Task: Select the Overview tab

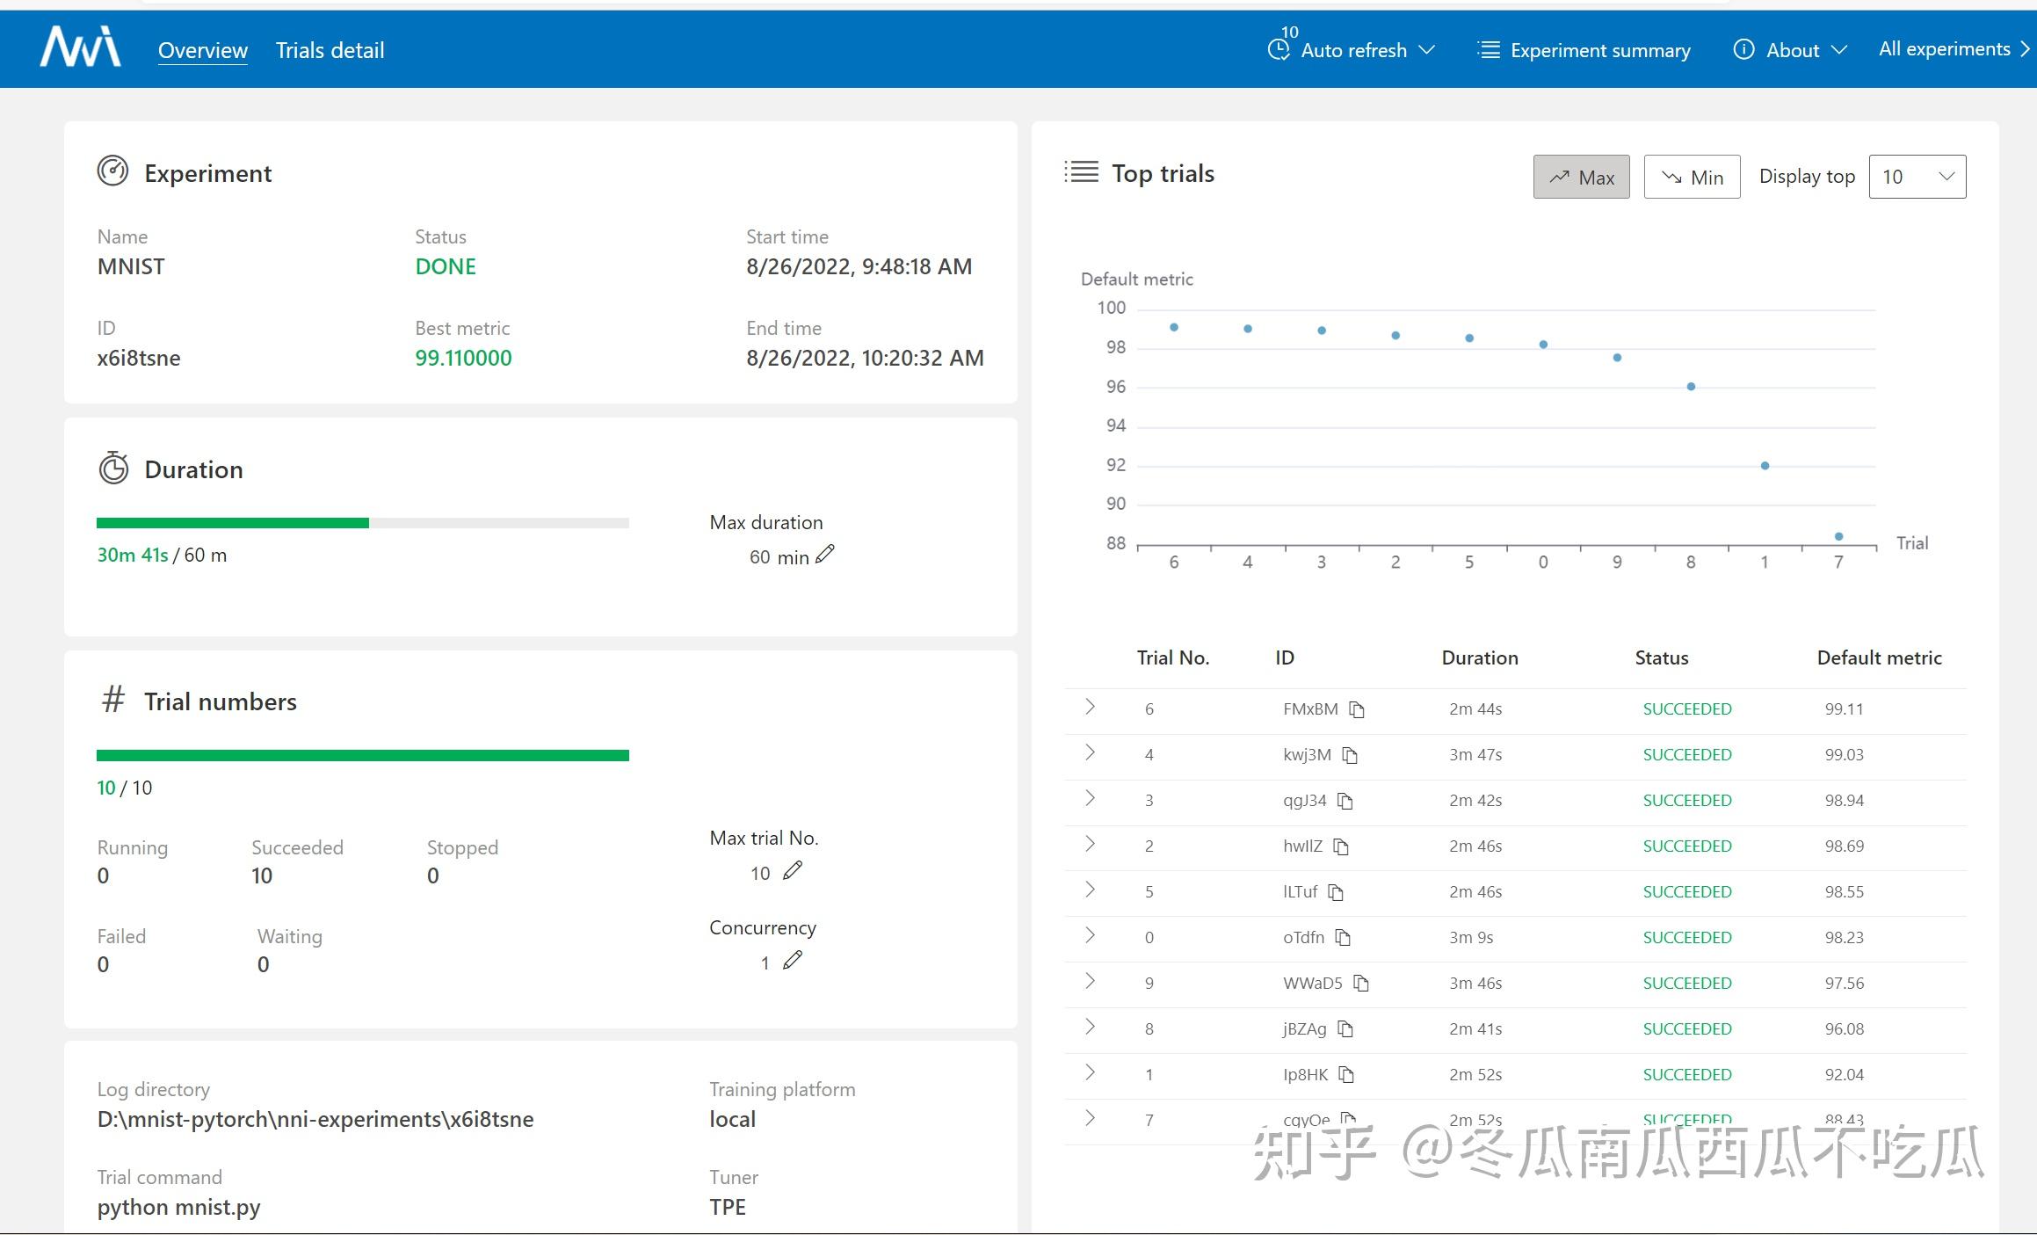Action: [x=202, y=50]
